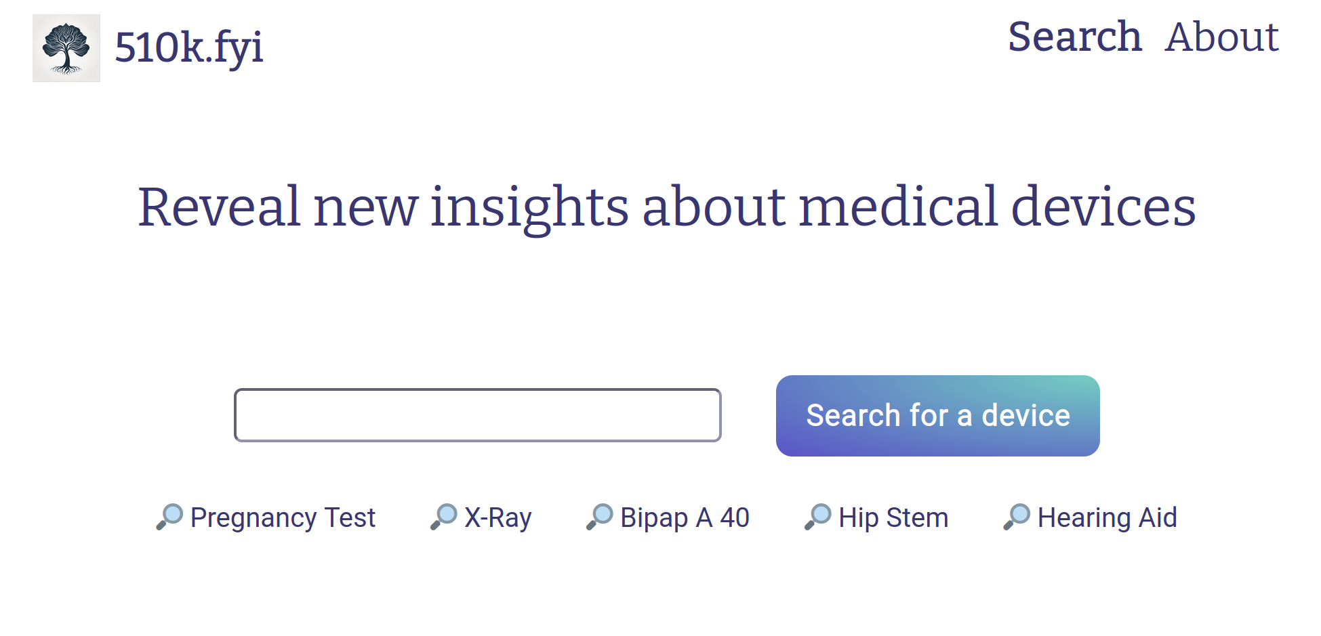Open the About navigation item

pos(1222,37)
